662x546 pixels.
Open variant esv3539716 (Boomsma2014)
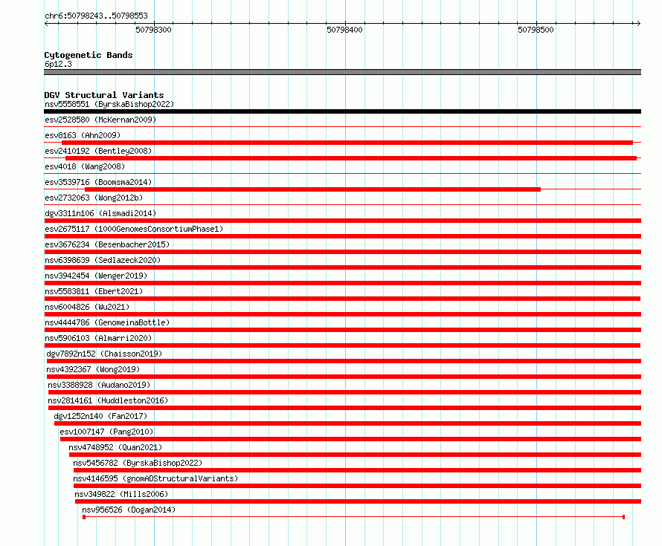tap(98, 182)
